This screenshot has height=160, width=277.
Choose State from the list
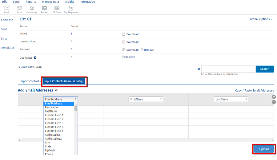pos(59,146)
